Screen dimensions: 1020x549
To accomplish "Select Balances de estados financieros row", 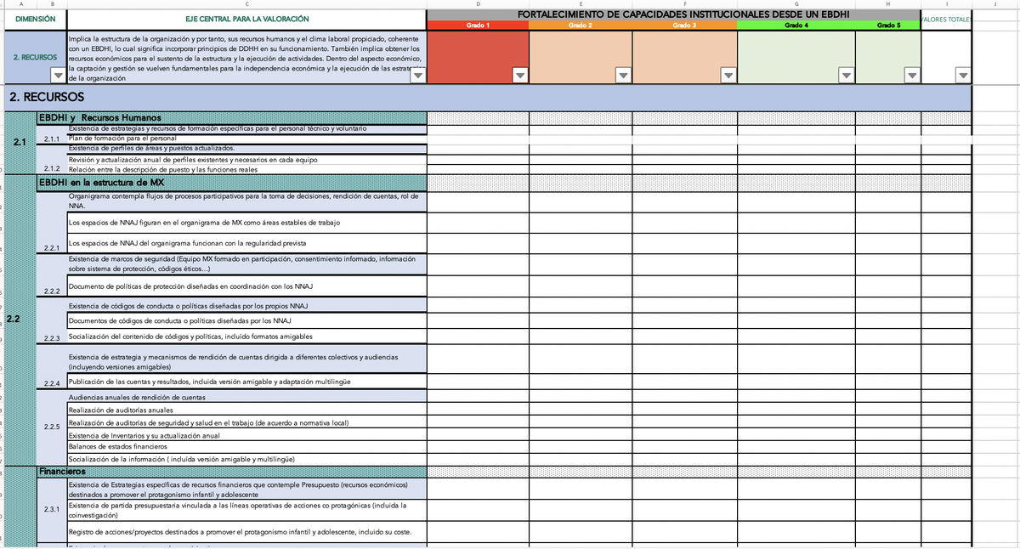I will pos(246,446).
